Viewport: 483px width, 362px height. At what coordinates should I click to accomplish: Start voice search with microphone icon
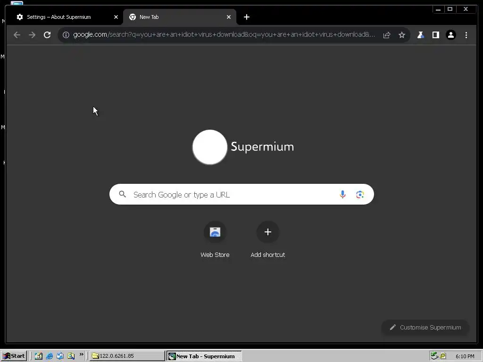coord(342,194)
